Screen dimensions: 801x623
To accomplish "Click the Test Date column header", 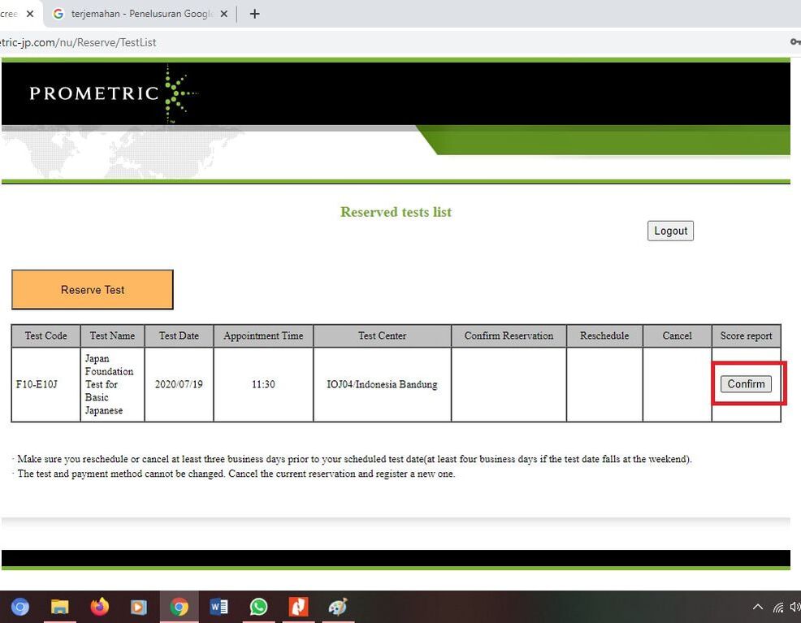I will [x=179, y=335].
